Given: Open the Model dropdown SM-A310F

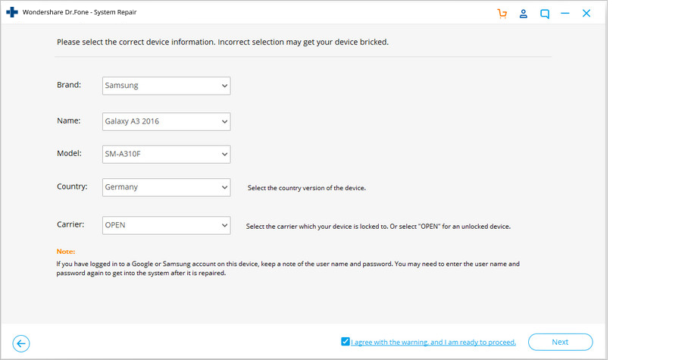Looking at the screenshot, I should pos(166,154).
